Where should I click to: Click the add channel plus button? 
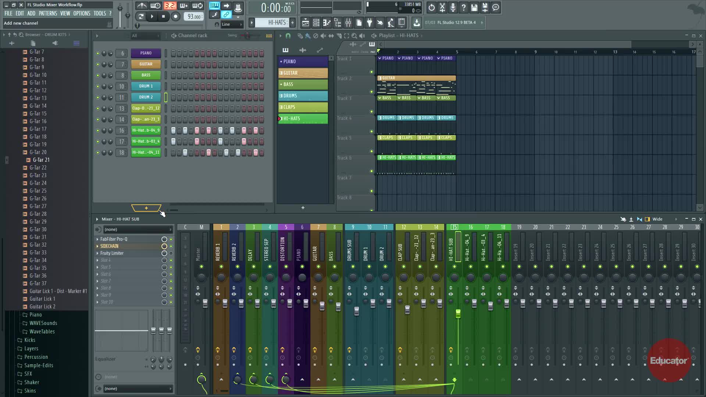pos(146,208)
